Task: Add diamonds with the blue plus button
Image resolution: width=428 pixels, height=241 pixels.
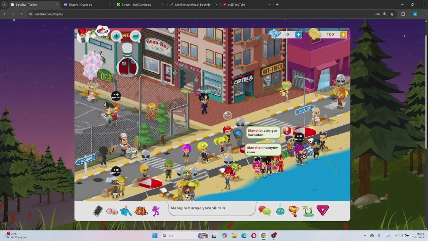Action: coord(298,34)
